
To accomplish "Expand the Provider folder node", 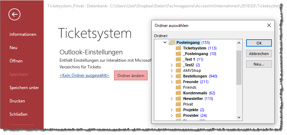I will click(x=171, y=115).
